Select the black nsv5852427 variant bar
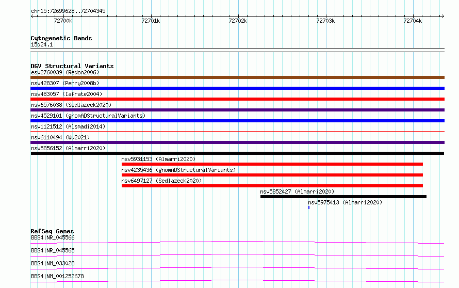The image size is (459, 288). pyautogui.click(x=343, y=197)
